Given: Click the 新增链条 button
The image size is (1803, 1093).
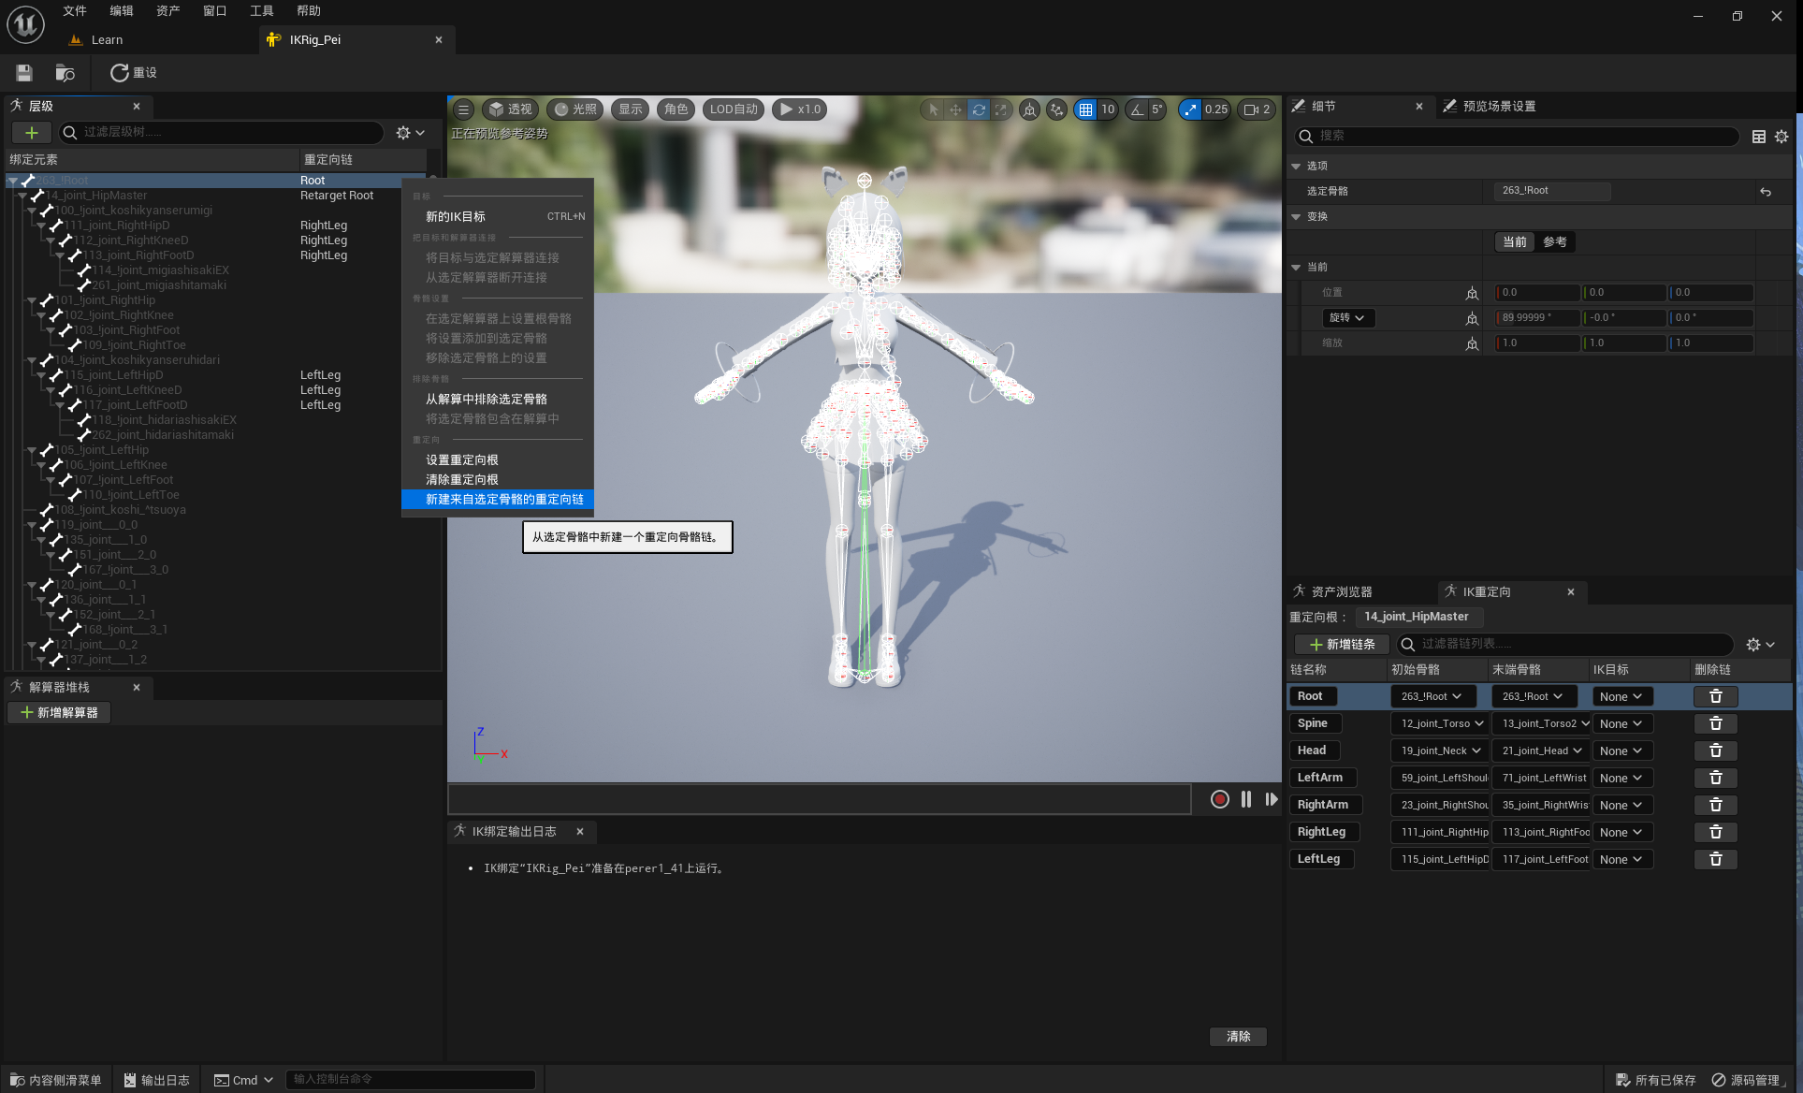Looking at the screenshot, I should [x=1342, y=644].
